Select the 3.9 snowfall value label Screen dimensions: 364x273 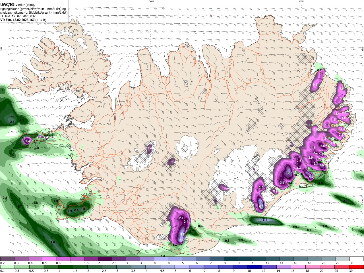[322, 165]
